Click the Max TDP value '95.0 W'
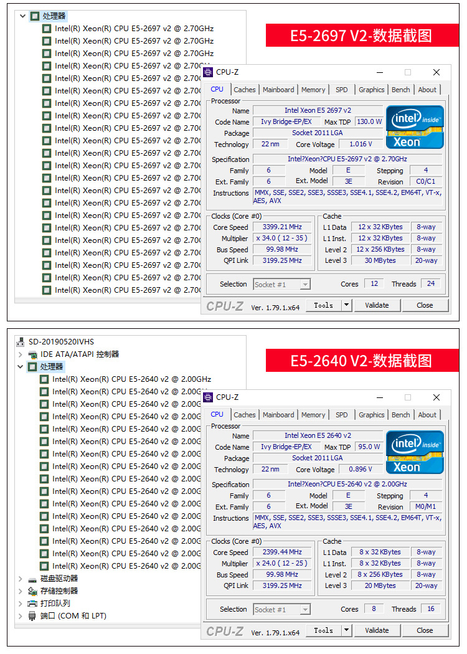 369,447
